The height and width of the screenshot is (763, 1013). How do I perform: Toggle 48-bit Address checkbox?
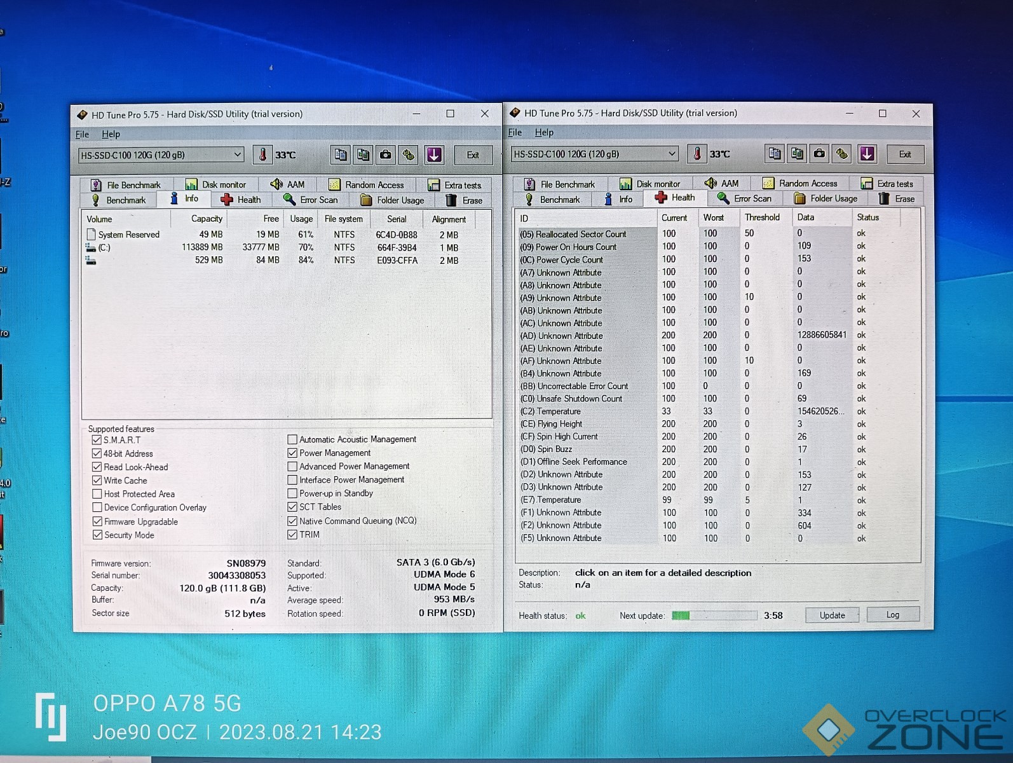[97, 453]
